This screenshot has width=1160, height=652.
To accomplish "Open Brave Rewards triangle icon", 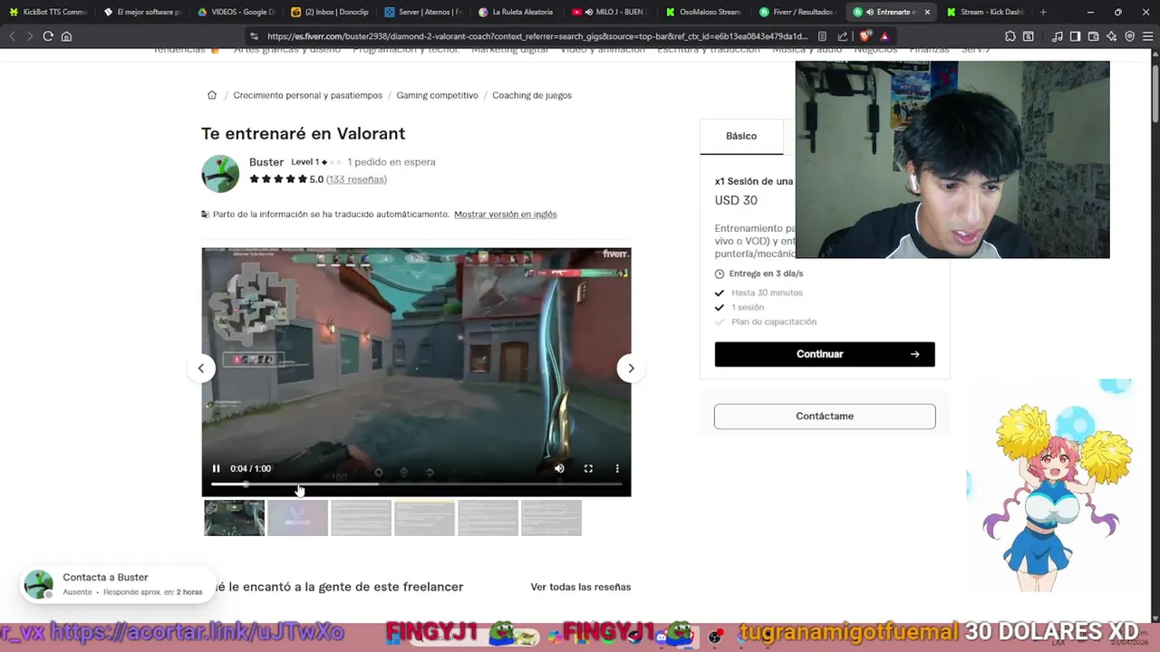I will pyautogui.click(x=884, y=36).
